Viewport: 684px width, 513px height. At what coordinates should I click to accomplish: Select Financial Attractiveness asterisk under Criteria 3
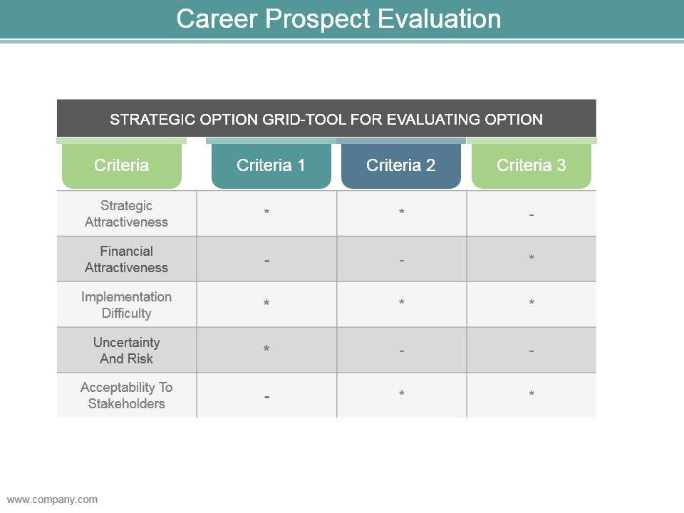coord(532,259)
